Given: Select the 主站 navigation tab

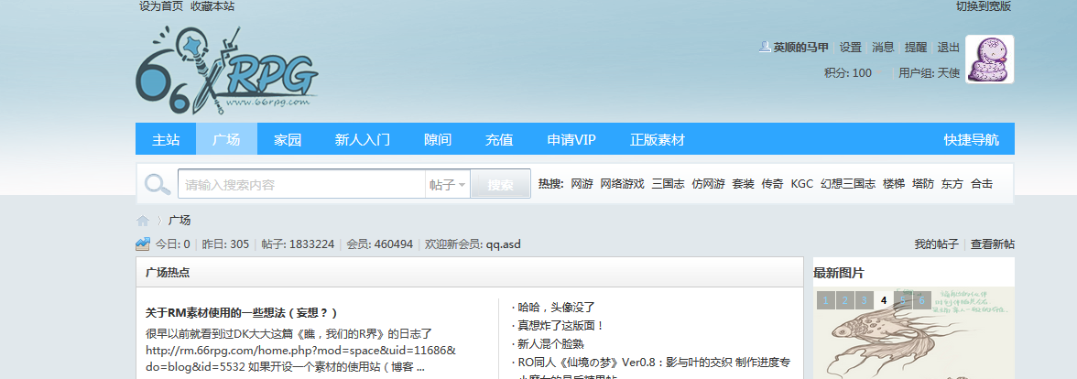Looking at the screenshot, I should point(166,139).
